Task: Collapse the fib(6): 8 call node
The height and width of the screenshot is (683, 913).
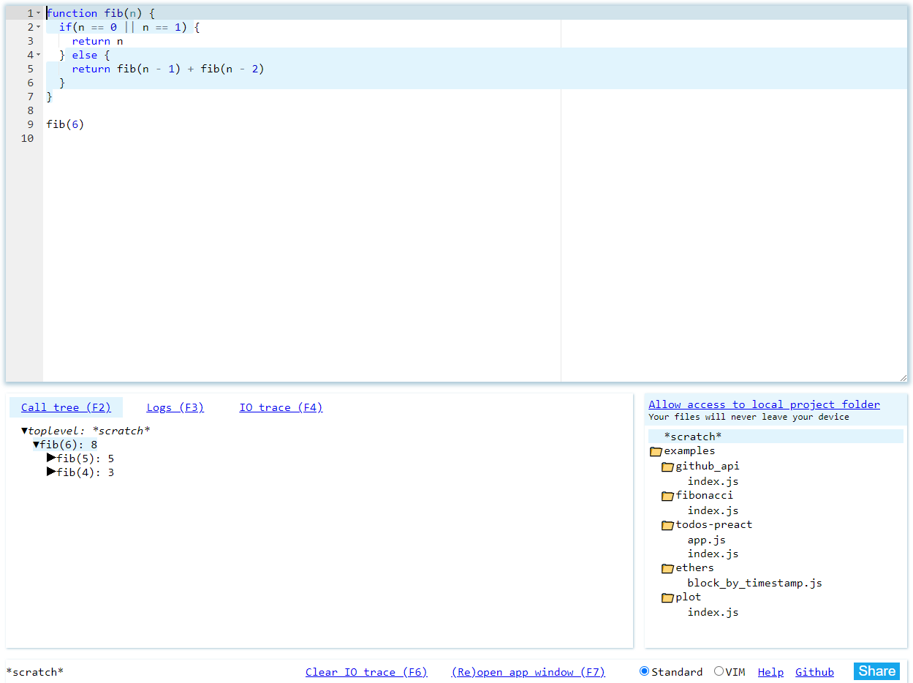Action: [37, 445]
